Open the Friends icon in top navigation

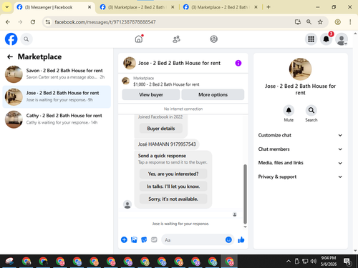click(x=176, y=39)
